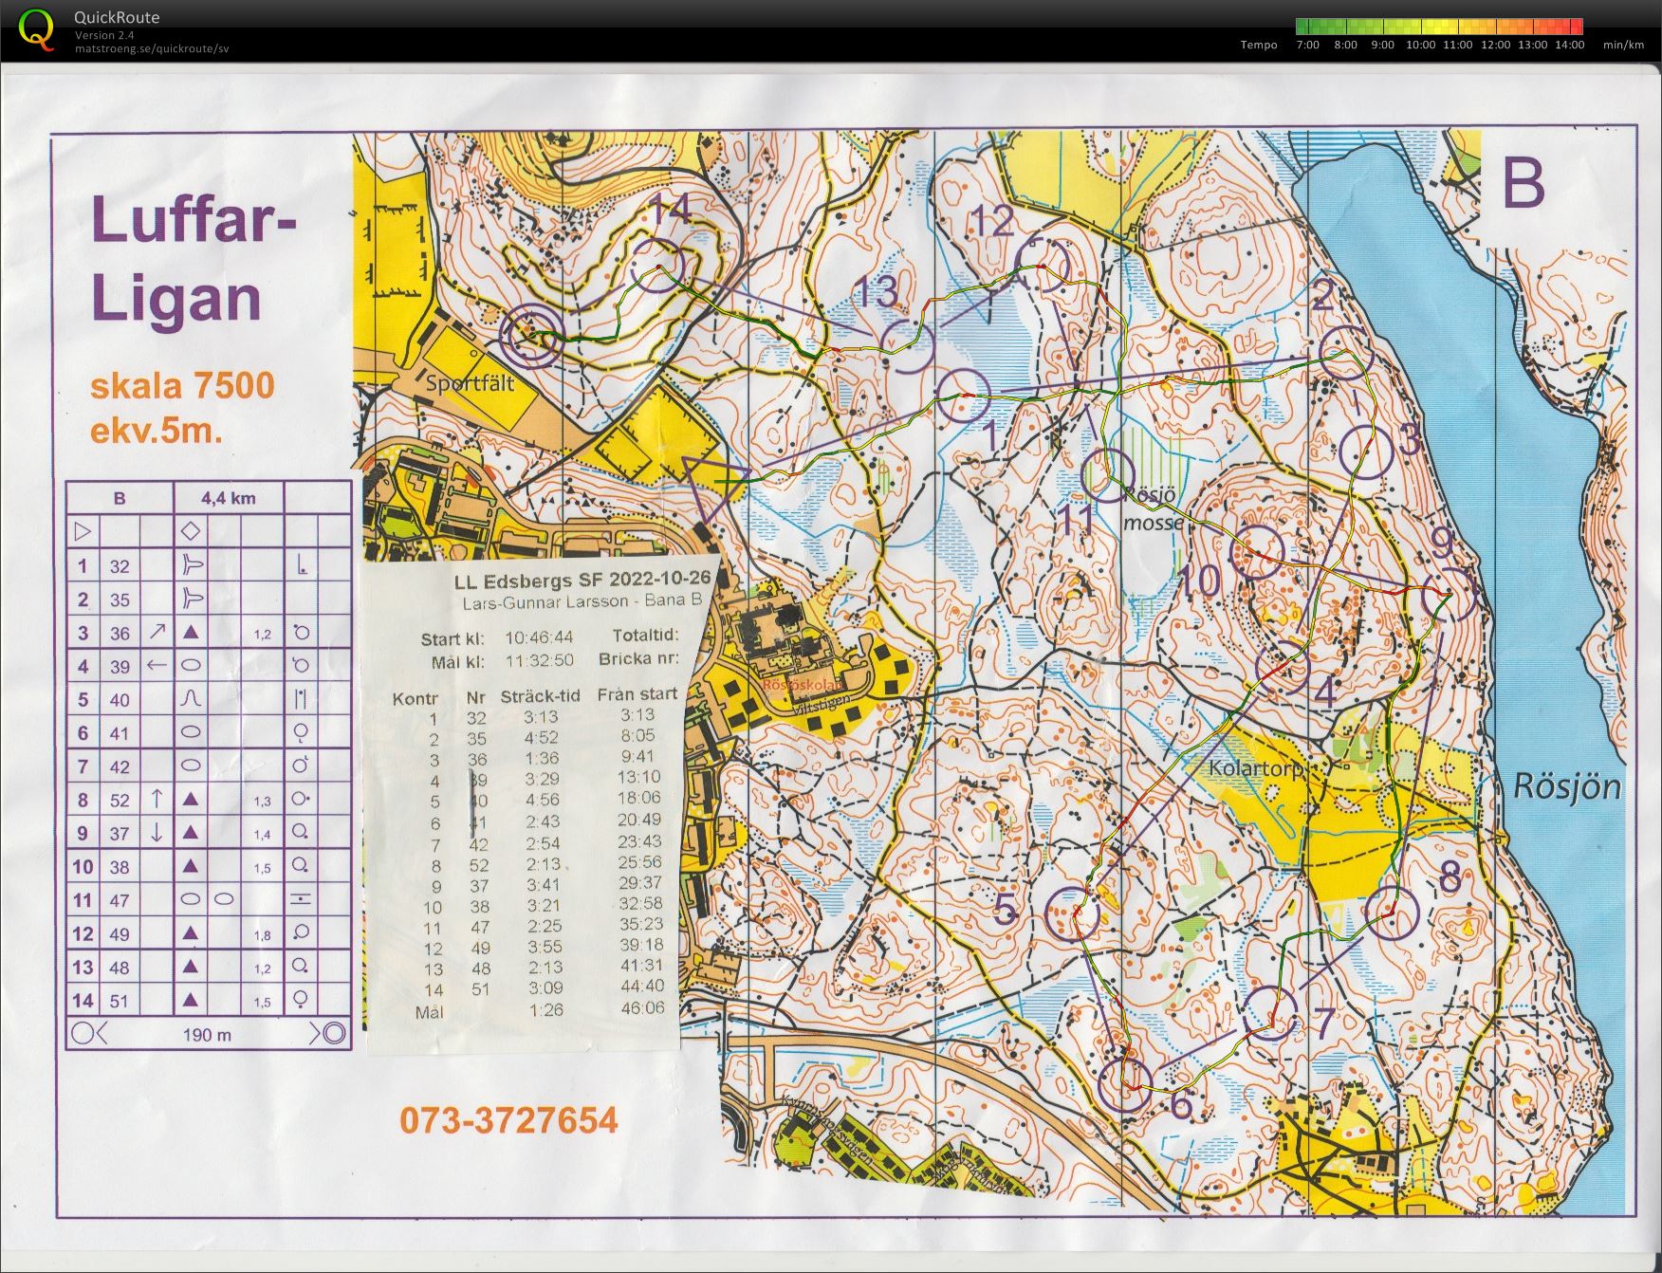Click the QuickRoute Q logo
Image resolution: width=1662 pixels, height=1273 pixels.
37,28
